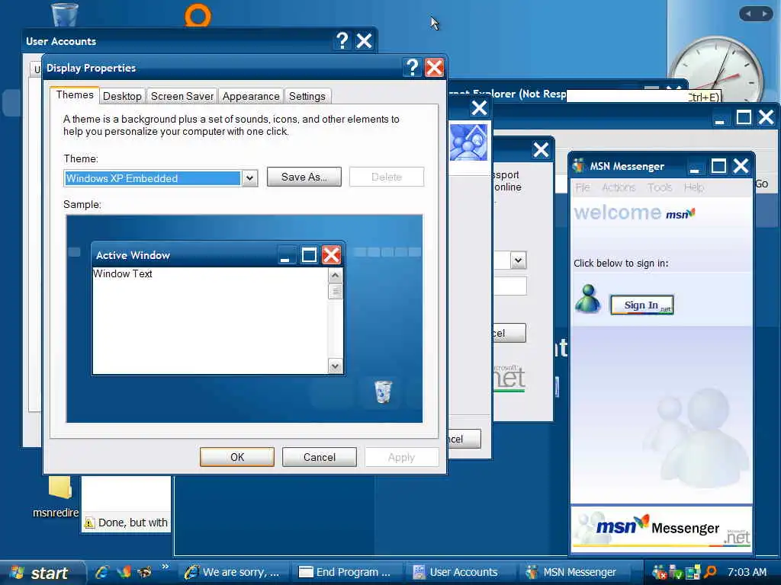Minimize the MSN Messenger window
781x585 pixels.
coord(695,167)
